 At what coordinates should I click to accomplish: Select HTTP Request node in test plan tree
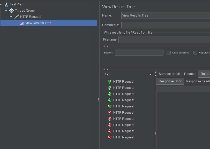tap(31, 17)
